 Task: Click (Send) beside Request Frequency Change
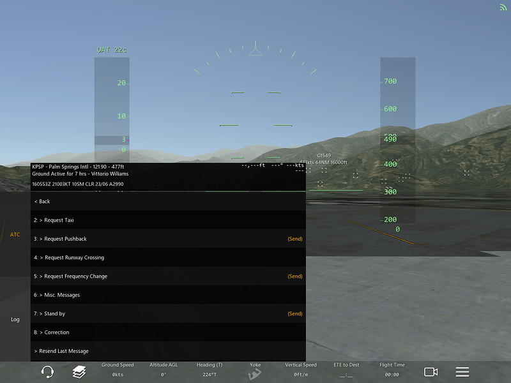[295, 276]
